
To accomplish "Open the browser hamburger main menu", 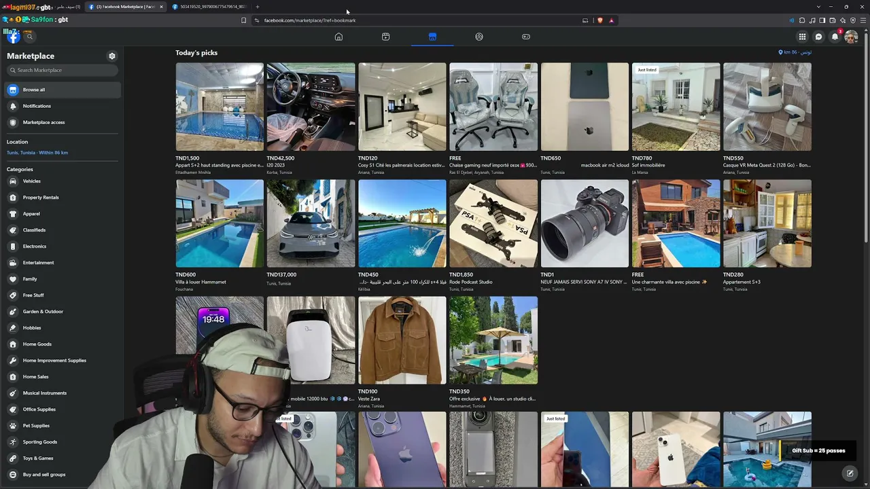I will 863,20.
